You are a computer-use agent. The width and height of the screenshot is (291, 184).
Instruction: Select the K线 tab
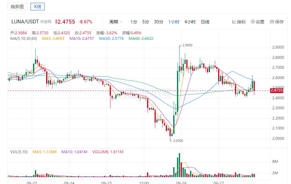[38, 7]
